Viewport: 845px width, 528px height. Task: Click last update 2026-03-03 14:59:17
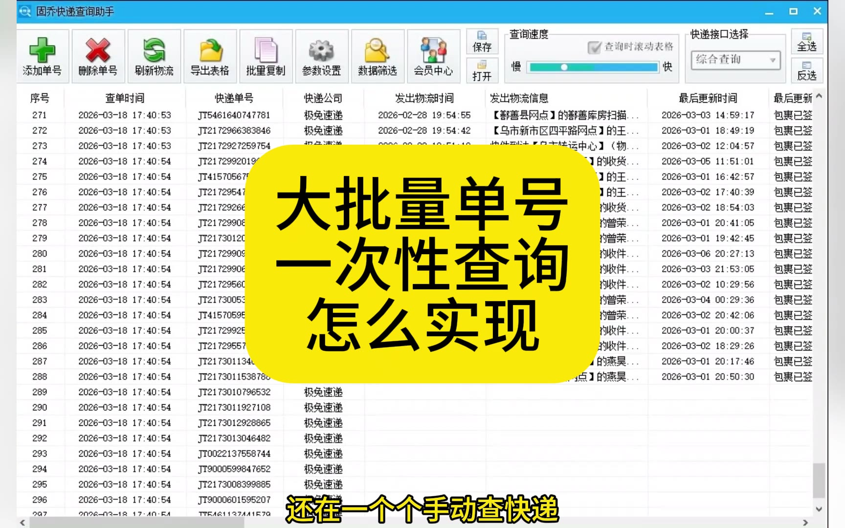708,115
